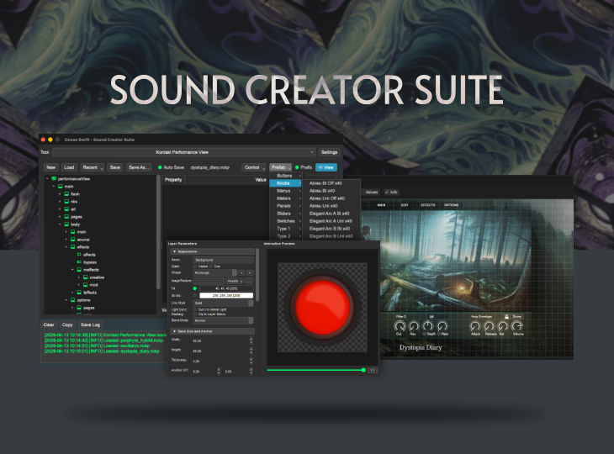
Task: Click the performanceView root node icon
Action: coord(54,179)
